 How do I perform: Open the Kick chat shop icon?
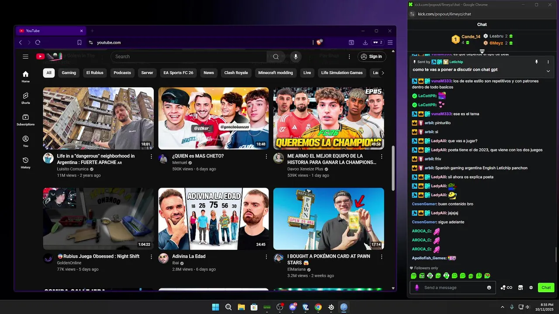click(x=521, y=287)
